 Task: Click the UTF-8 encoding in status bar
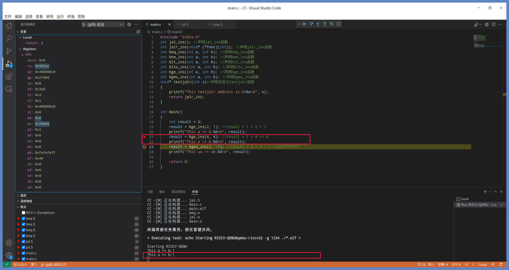(x=456, y=265)
